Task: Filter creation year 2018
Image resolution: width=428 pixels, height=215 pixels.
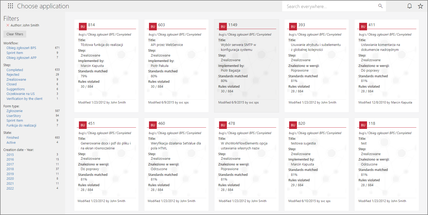Action: (x=10, y=169)
